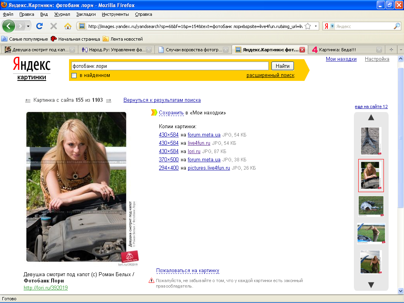
Task: Open the 370×500 image copy link
Action: (169, 159)
